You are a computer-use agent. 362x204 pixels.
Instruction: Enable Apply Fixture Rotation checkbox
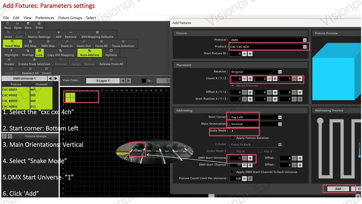(232, 138)
